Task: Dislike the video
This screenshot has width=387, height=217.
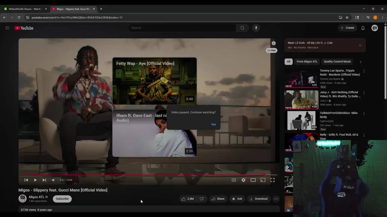Action: click(202, 199)
